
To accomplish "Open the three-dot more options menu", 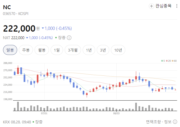I will [177, 6].
